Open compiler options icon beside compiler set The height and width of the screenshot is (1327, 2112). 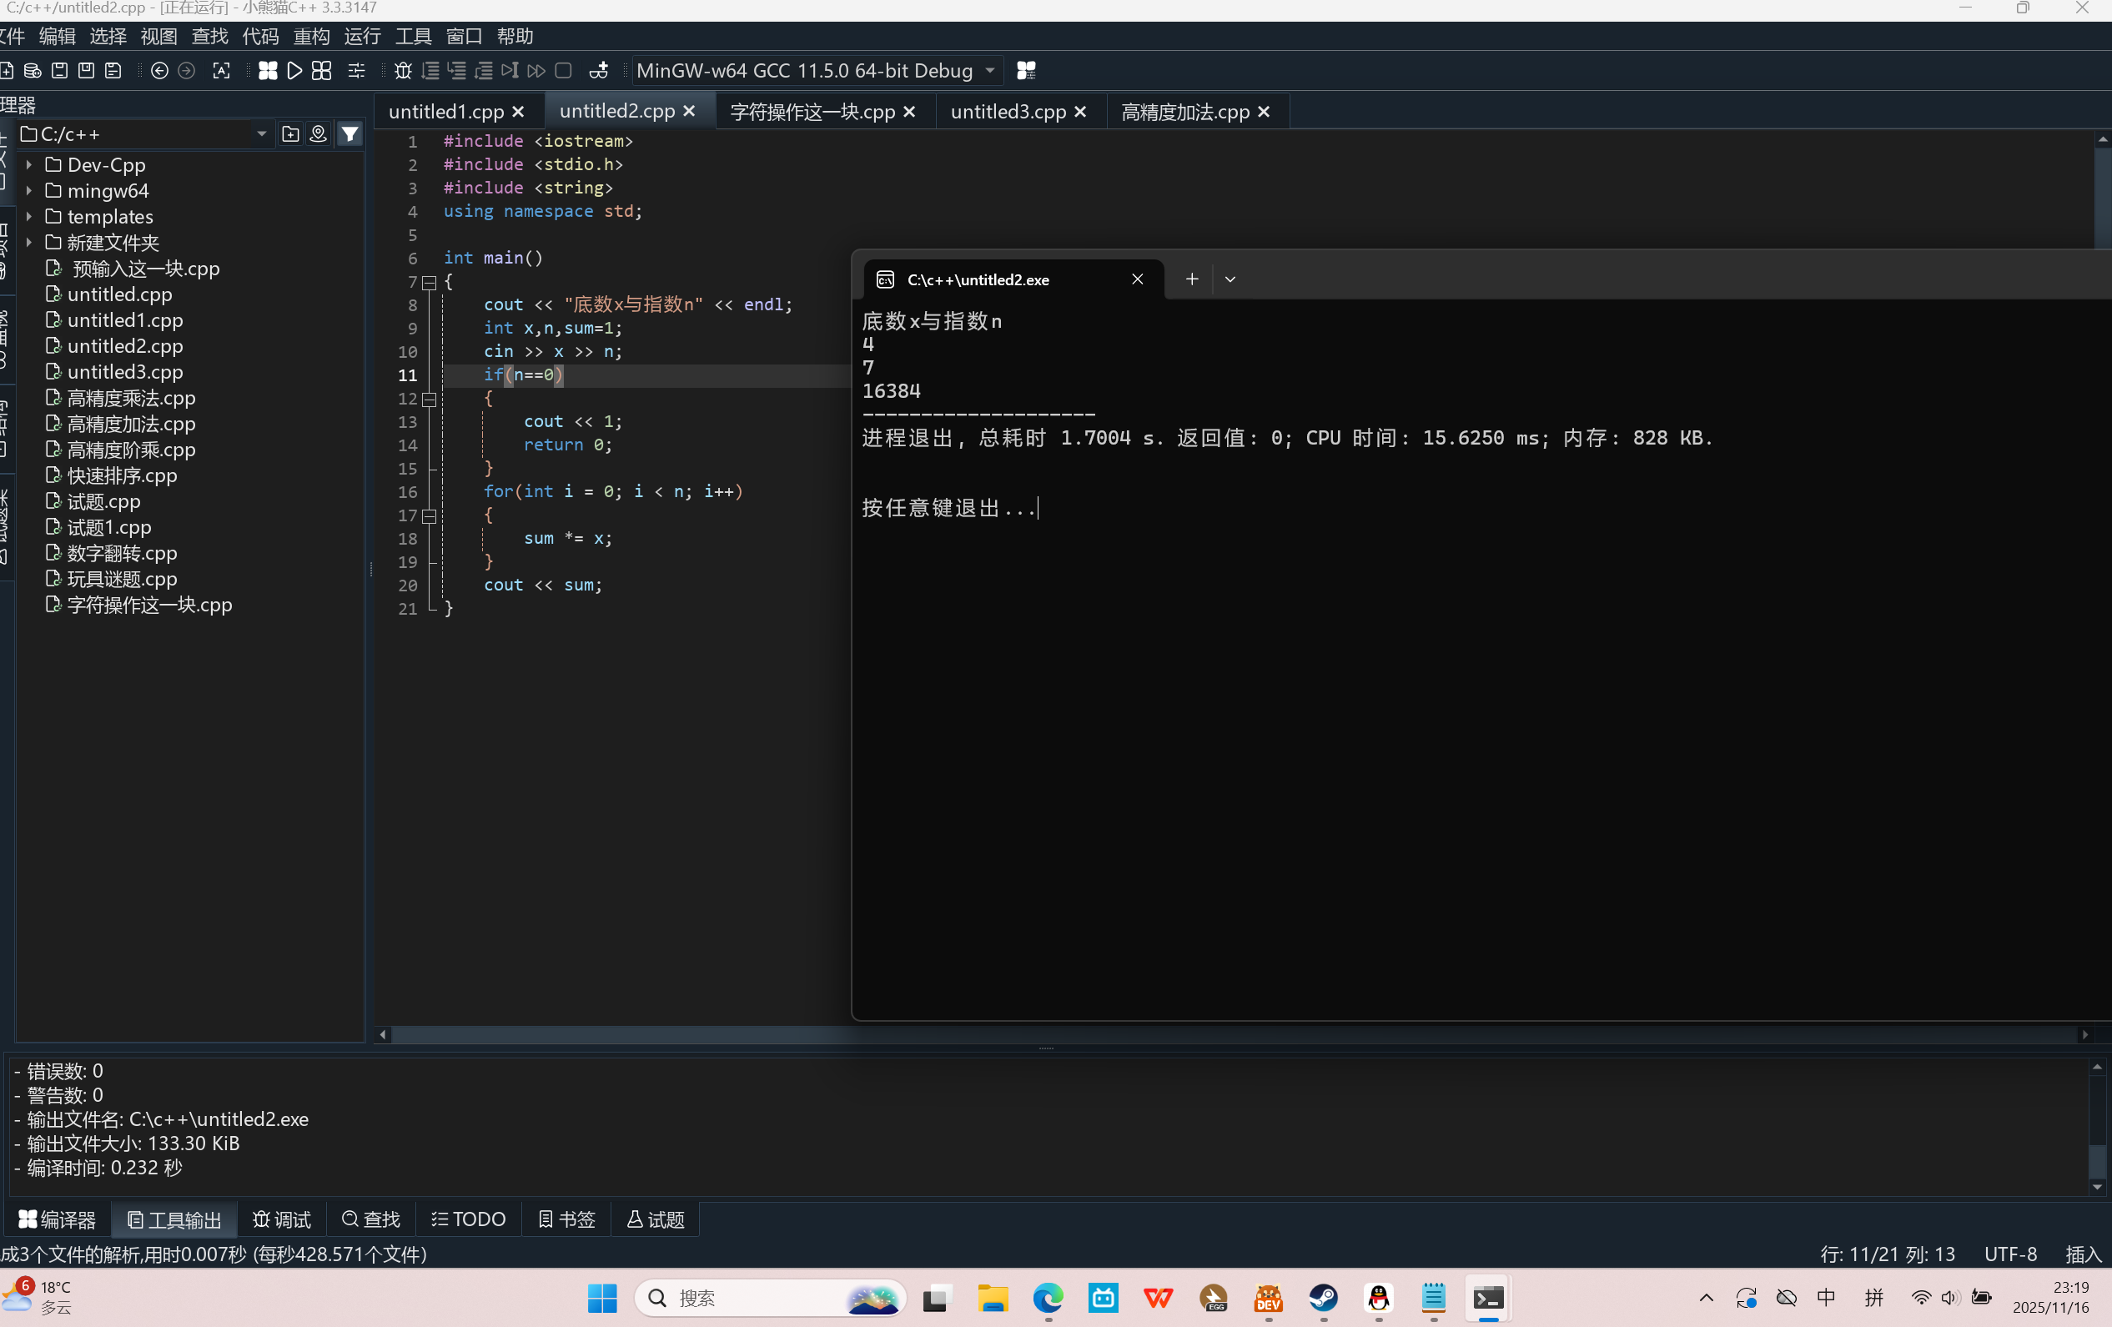pyautogui.click(x=1025, y=71)
